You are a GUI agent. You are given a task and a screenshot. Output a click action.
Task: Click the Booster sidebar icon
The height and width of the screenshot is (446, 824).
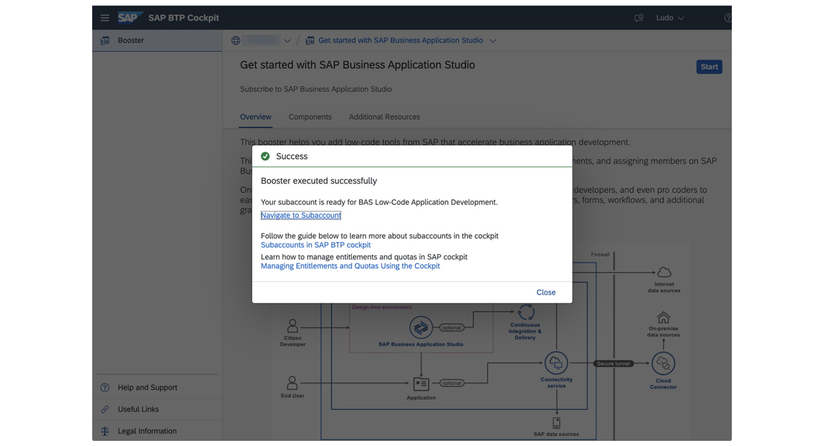[105, 40]
